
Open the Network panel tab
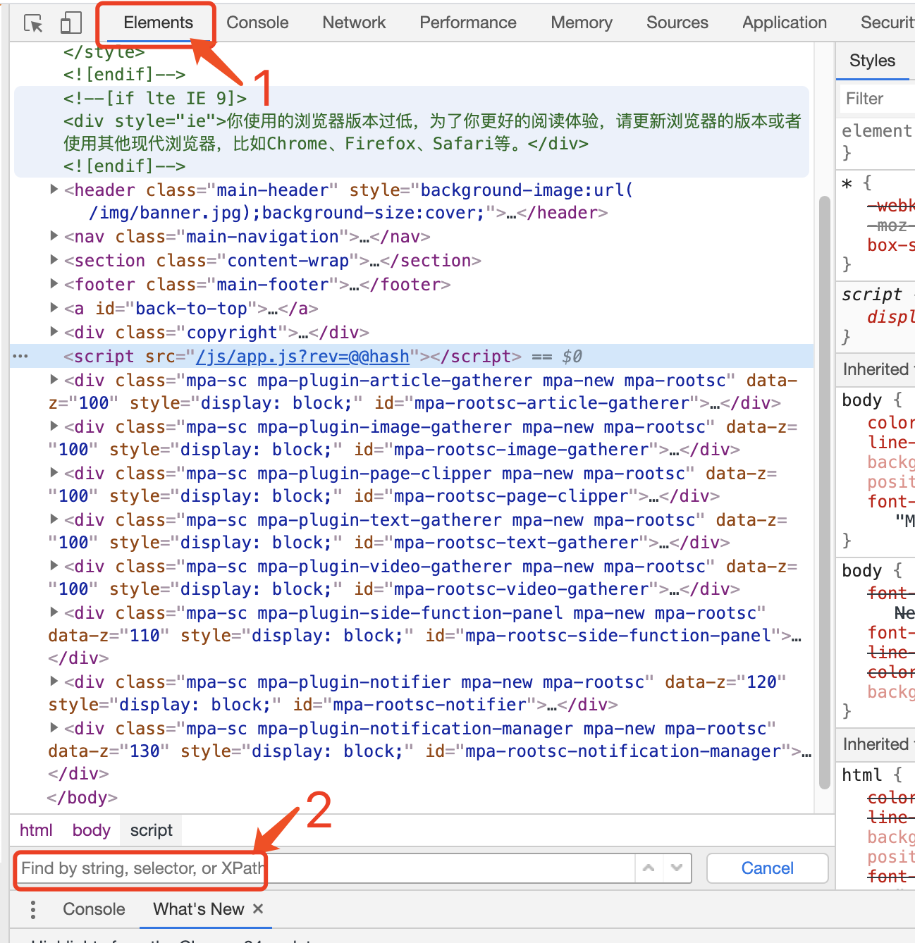353,22
